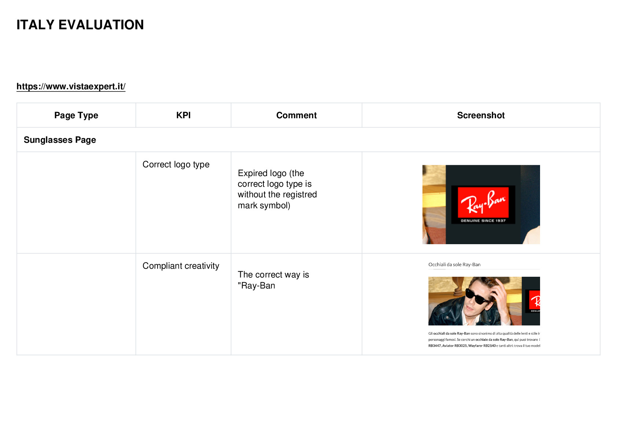Click the Sunglasses Page section row
This screenshot has height=436, width=617.
coord(308,140)
